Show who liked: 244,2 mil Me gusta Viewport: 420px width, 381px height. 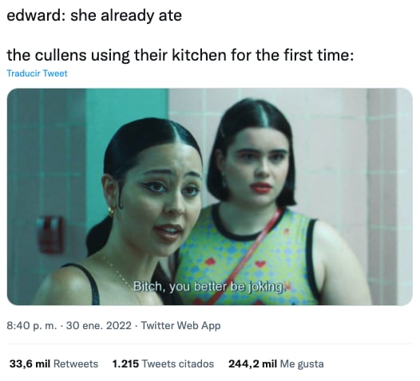276,363
